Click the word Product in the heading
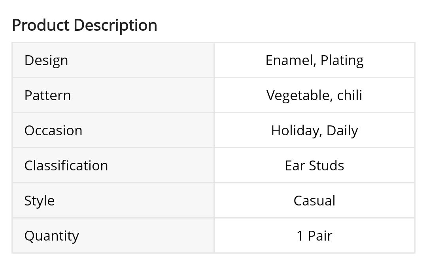The width and height of the screenshot is (427, 267). click(41, 25)
